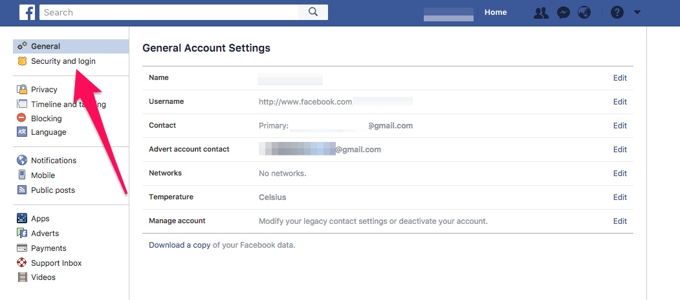680x300 pixels.
Task: Expand the account dropdown arrow in top bar
Action: pyautogui.click(x=637, y=12)
